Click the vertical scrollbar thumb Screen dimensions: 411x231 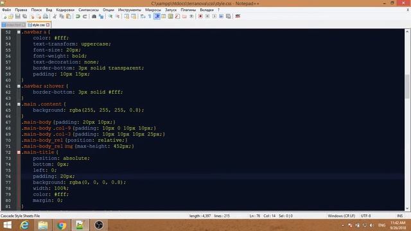(x=407, y=87)
